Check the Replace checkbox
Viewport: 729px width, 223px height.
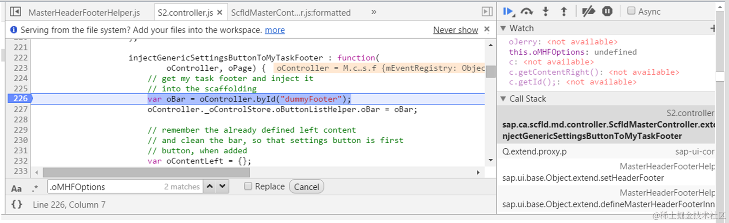(x=248, y=186)
